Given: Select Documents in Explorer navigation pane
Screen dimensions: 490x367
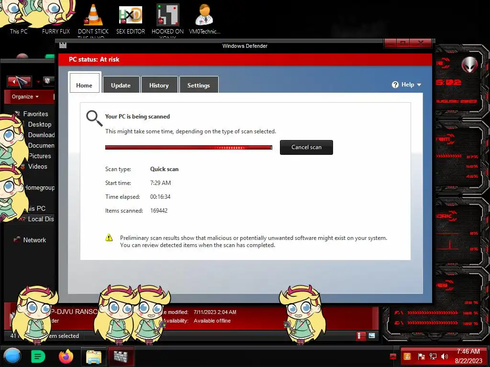Looking at the screenshot, I should (41, 145).
